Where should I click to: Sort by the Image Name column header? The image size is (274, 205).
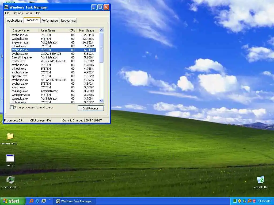pyautogui.click(x=24, y=30)
